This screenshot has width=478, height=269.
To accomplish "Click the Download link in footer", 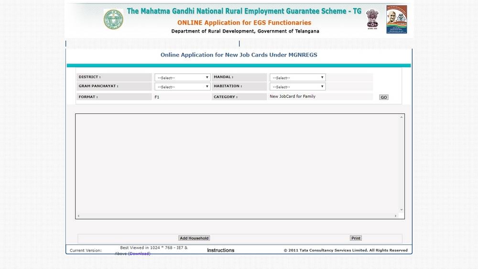I will (139, 254).
